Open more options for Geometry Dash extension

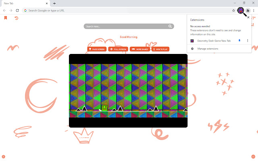pos(248,41)
